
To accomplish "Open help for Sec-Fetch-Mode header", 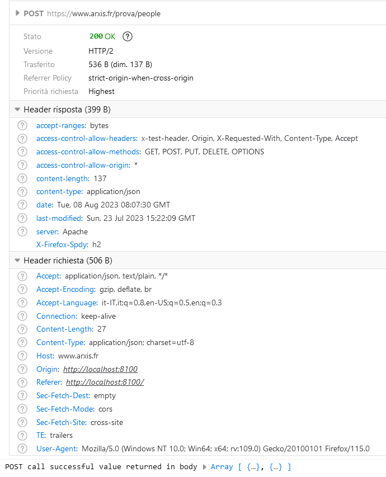I will (x=22, y=409).
